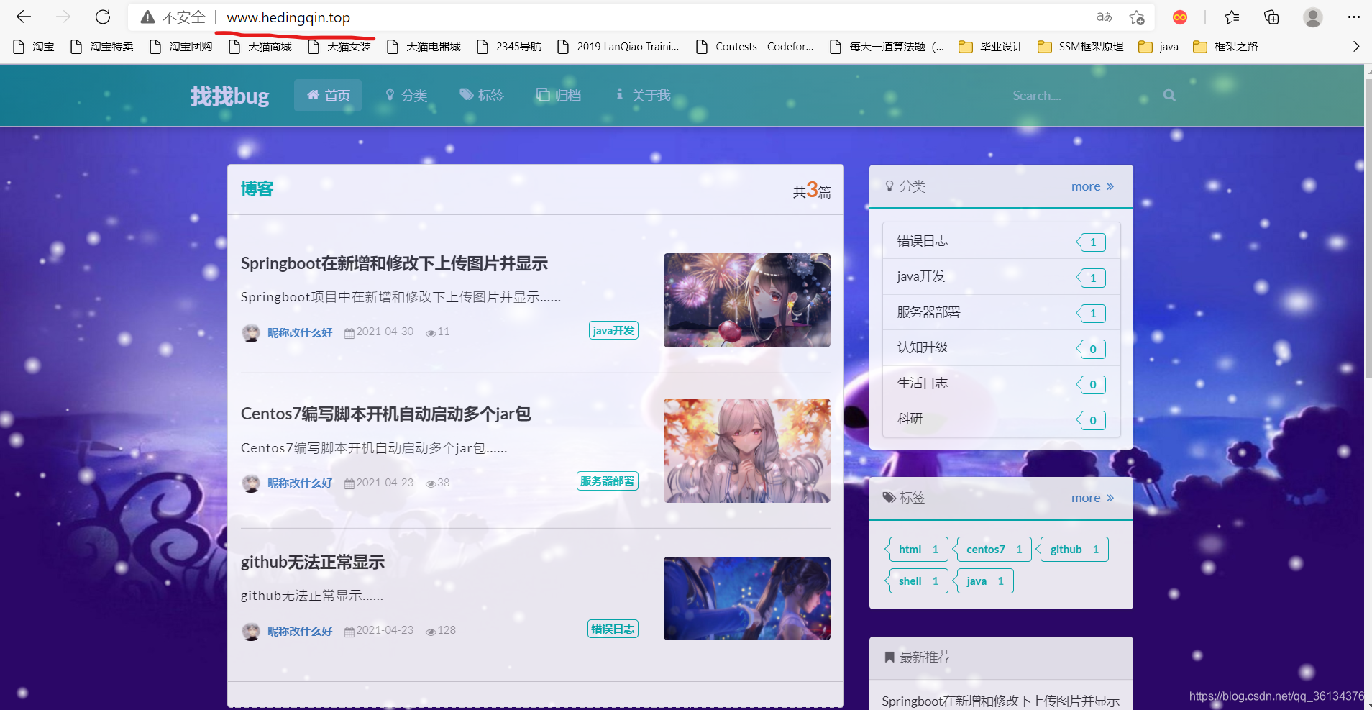Image resolution: width=1372 pixels, height=710 pixels.
Task: Click the 服务器部署 label on Centos7 post
Action: tap(608, 481)
